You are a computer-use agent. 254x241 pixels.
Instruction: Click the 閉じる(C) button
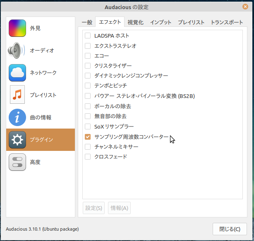coord(230,229)
